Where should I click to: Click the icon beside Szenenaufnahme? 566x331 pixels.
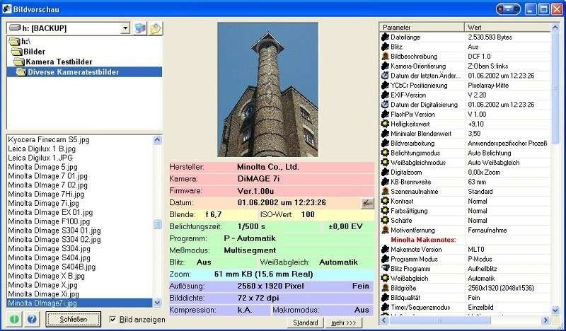click(x=385, y=191)
